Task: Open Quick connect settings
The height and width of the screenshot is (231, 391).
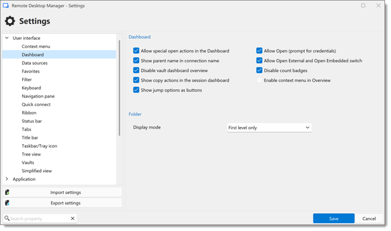Action: tap(36, 104)
